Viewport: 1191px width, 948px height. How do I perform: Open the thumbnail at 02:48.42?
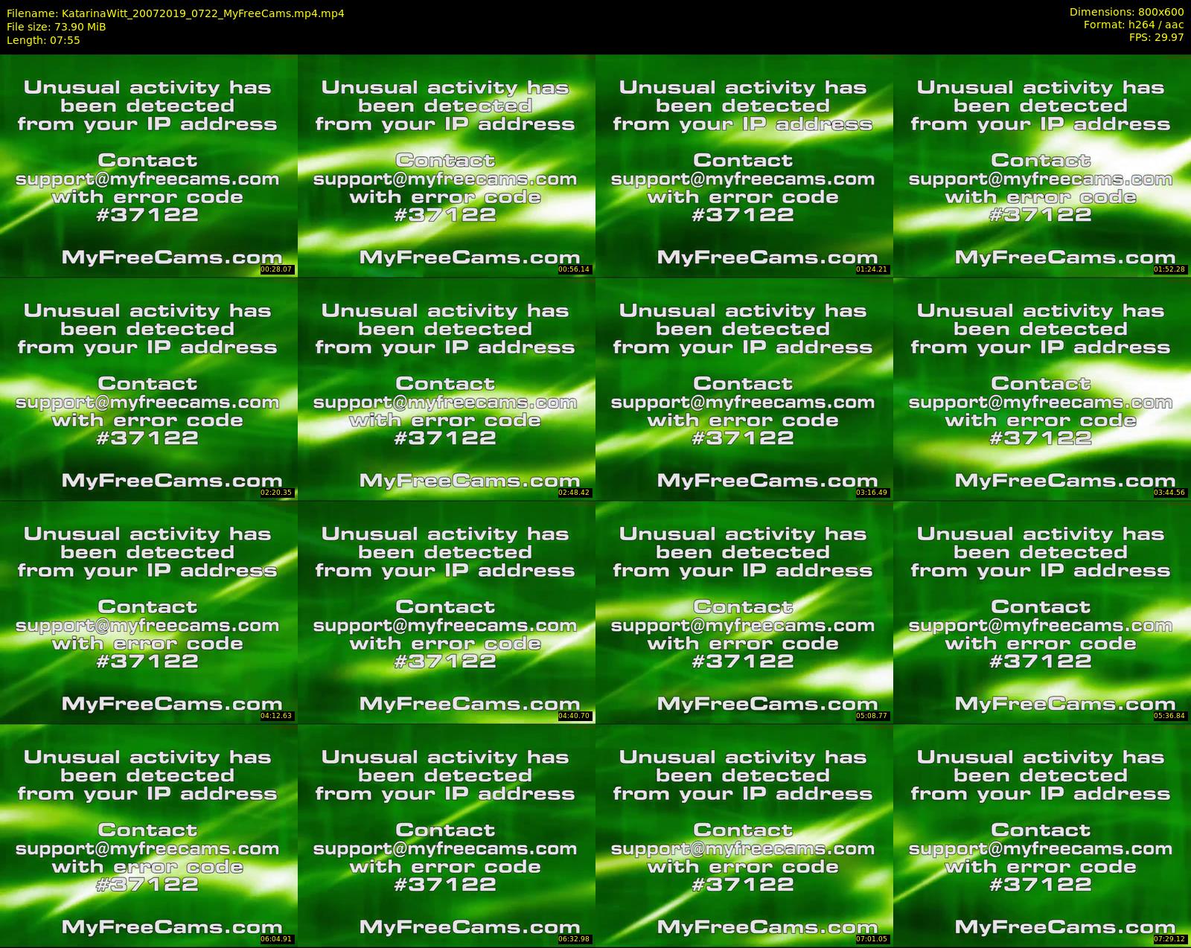446,388
